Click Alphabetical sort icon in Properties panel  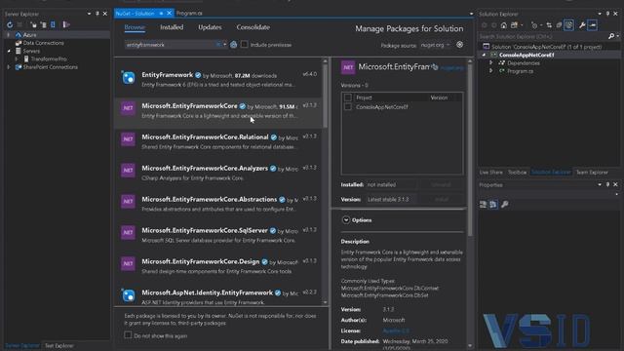coord(493,204)
